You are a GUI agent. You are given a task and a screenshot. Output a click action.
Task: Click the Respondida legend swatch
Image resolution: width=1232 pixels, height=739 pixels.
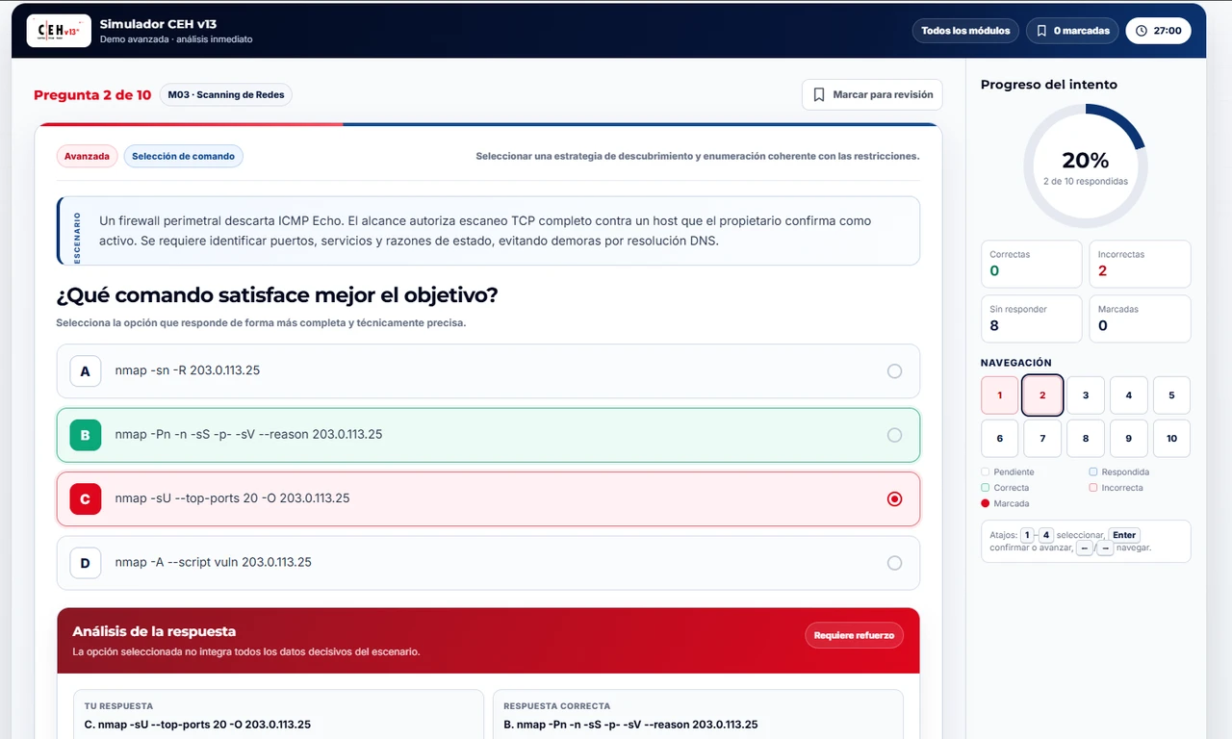1092,472
